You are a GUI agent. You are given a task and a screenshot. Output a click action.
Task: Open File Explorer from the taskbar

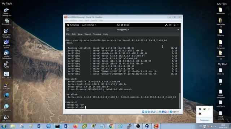coord(13,126)
